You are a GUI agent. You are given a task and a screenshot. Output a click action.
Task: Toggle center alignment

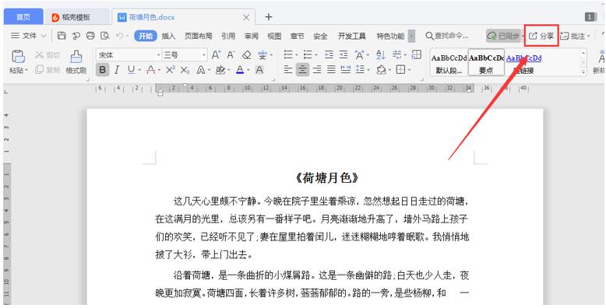coord(302,70)
